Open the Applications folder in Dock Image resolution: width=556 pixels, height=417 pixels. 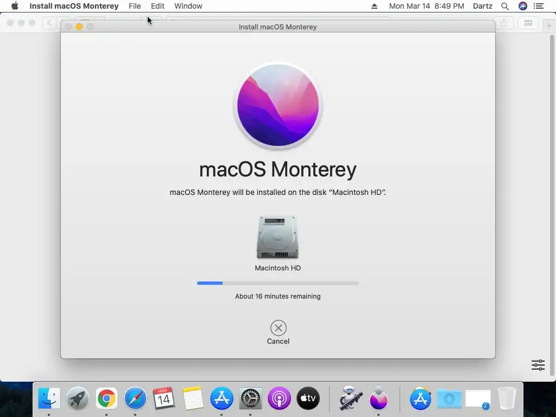(x=421, y=398)
